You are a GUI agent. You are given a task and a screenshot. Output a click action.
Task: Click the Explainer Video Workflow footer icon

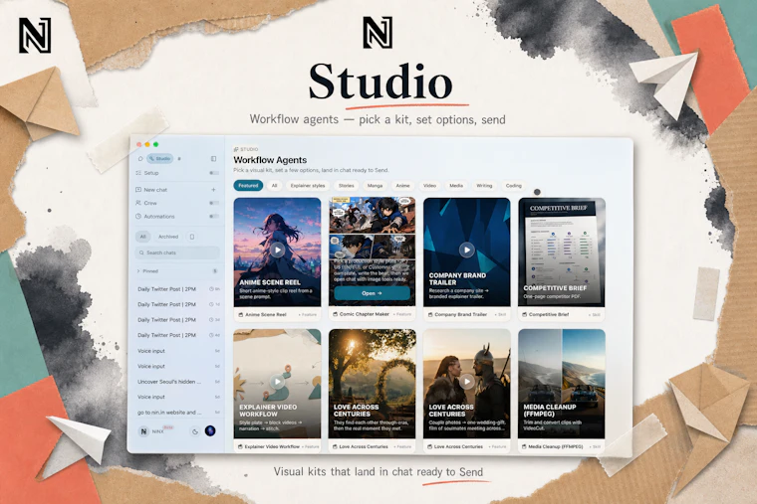pos(240,446)
